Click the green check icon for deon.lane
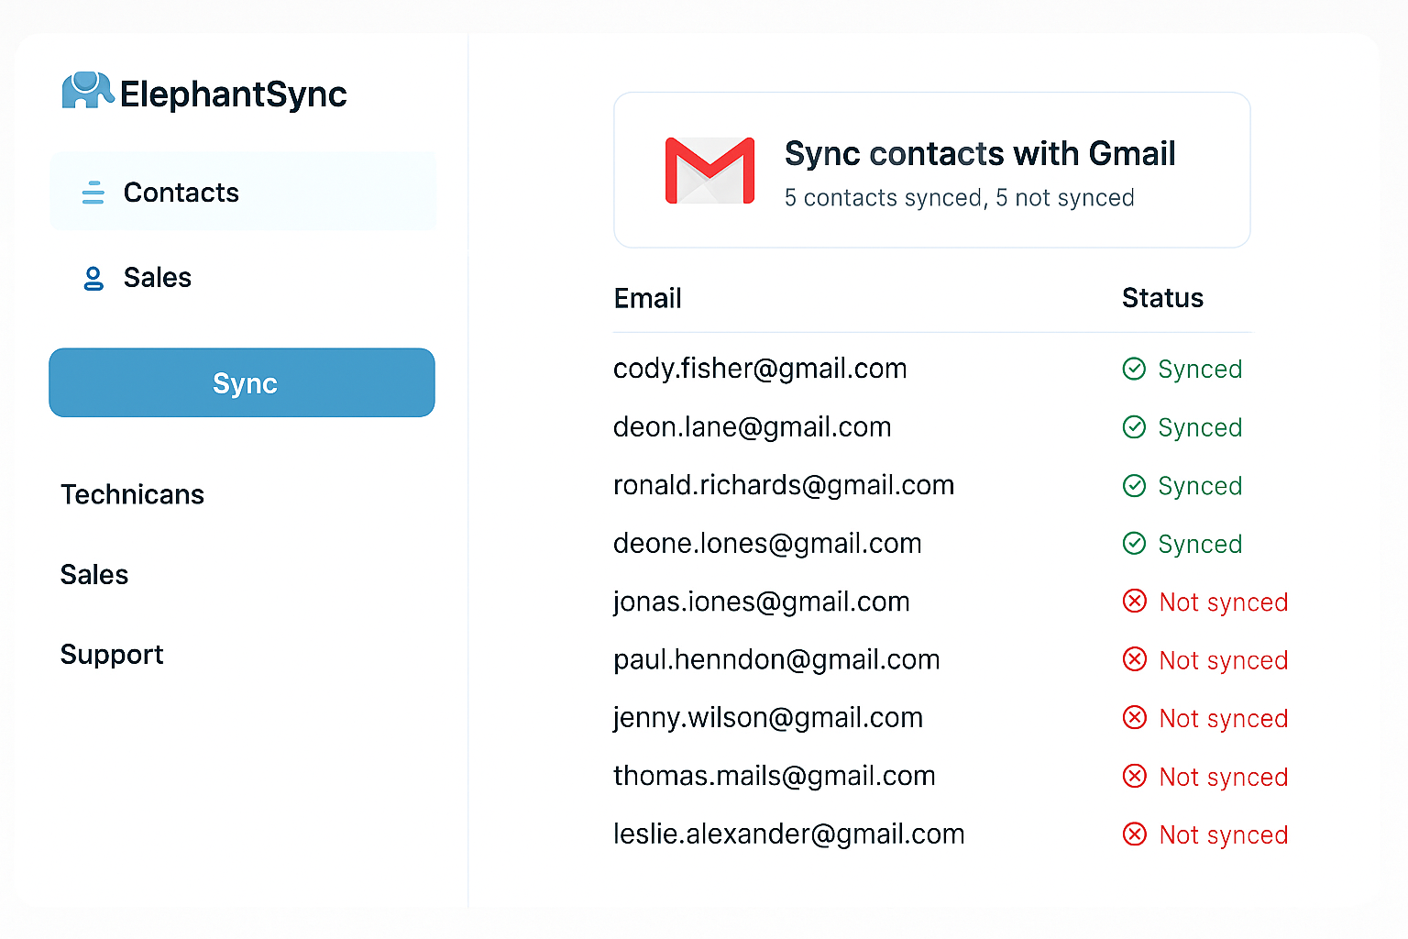The height and width of the screenshot is (939, 1408). coord(1134,427)
